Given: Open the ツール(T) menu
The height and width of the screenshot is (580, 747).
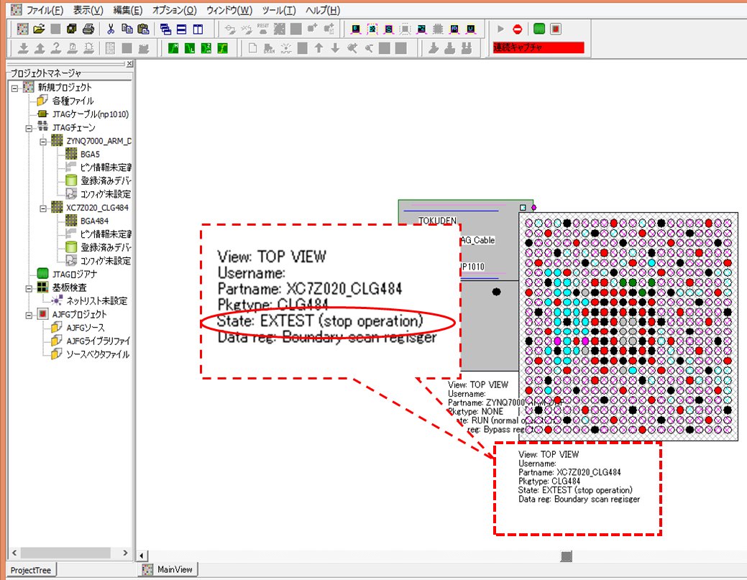Looking at the screenshot, I should [278, 11].
